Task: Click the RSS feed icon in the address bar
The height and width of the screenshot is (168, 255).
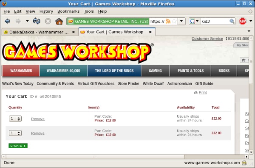Action: click(168, 21)
